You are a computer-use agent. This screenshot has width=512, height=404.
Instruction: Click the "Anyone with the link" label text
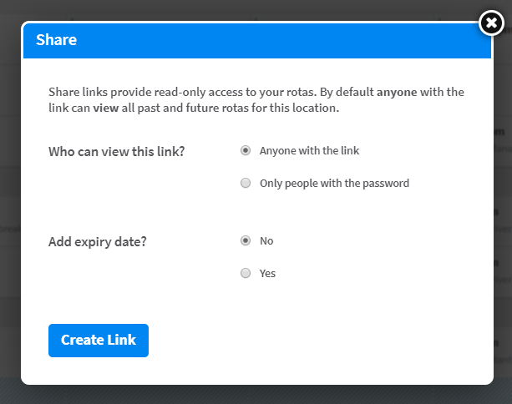coord(309,151)
